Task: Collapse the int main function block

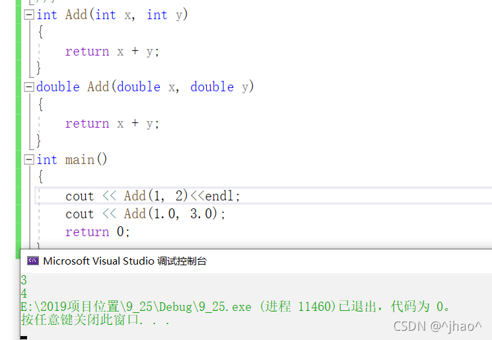Action: coord(29,159)
